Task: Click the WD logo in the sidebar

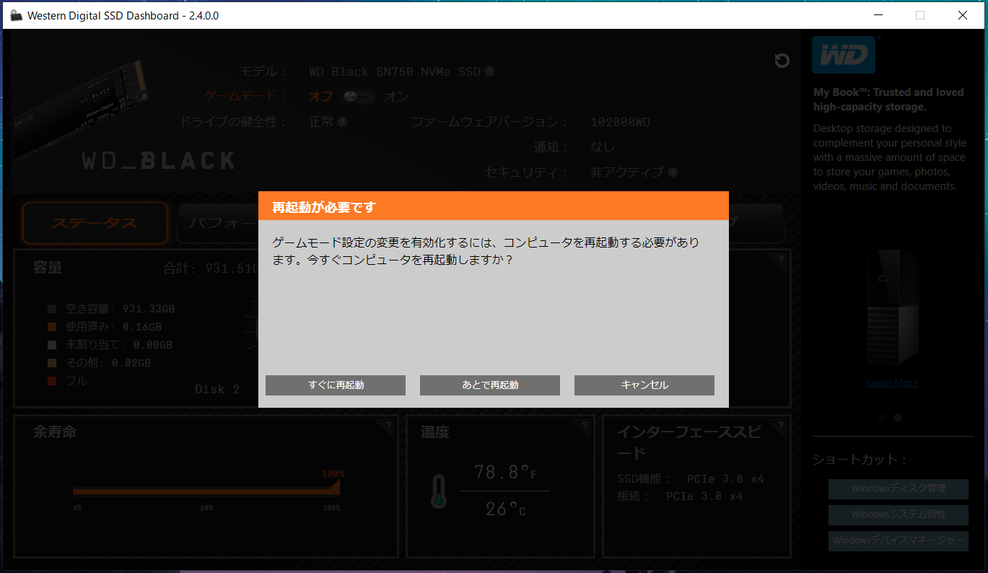Action: (843, 56)
